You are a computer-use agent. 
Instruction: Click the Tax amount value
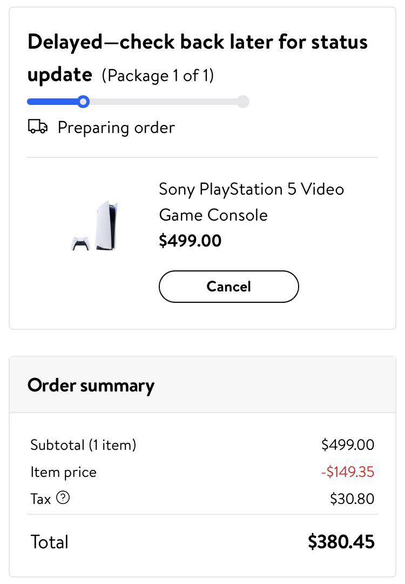click(353, 498)
